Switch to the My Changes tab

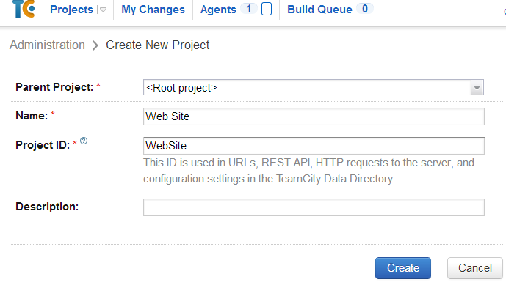point(153,10)
